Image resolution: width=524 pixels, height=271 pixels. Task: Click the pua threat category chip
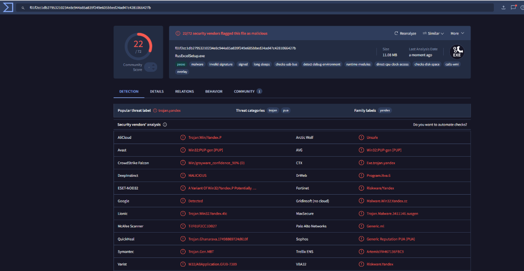(x=286, y=111)
